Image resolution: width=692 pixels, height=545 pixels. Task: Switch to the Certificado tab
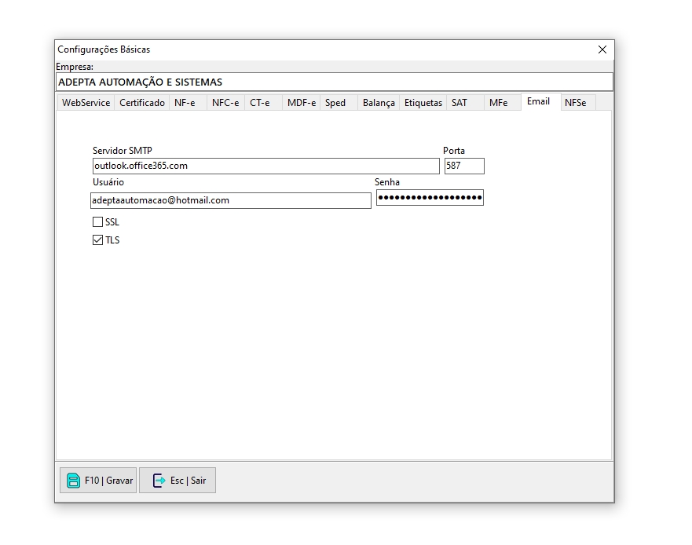[142, 103]
